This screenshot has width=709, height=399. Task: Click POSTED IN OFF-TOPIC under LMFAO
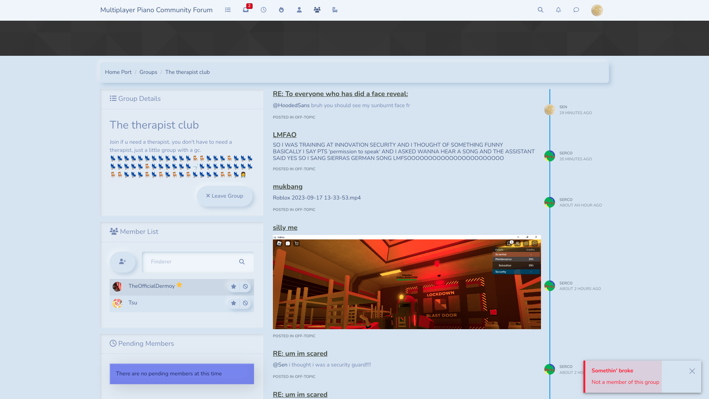[294, 169]
